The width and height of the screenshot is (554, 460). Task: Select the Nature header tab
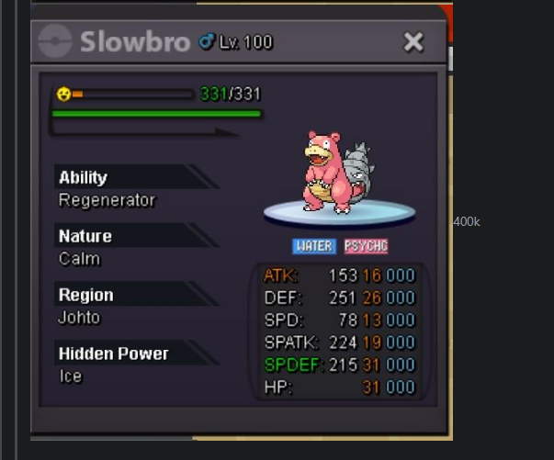point(136,235)
